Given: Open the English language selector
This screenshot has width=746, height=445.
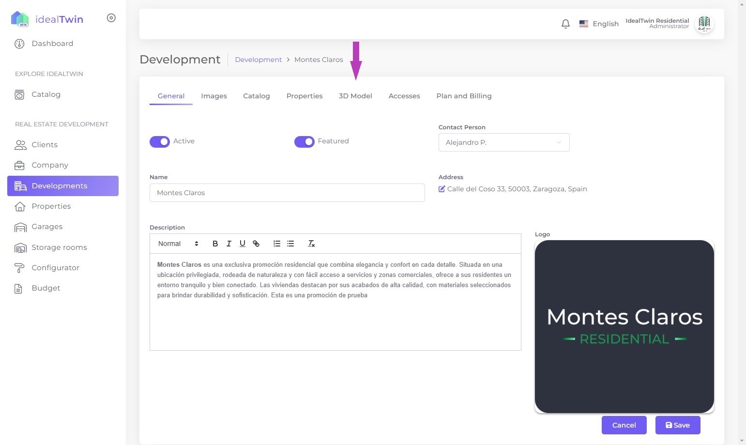Looking at the screenshot, I should (x=599, y=24).
